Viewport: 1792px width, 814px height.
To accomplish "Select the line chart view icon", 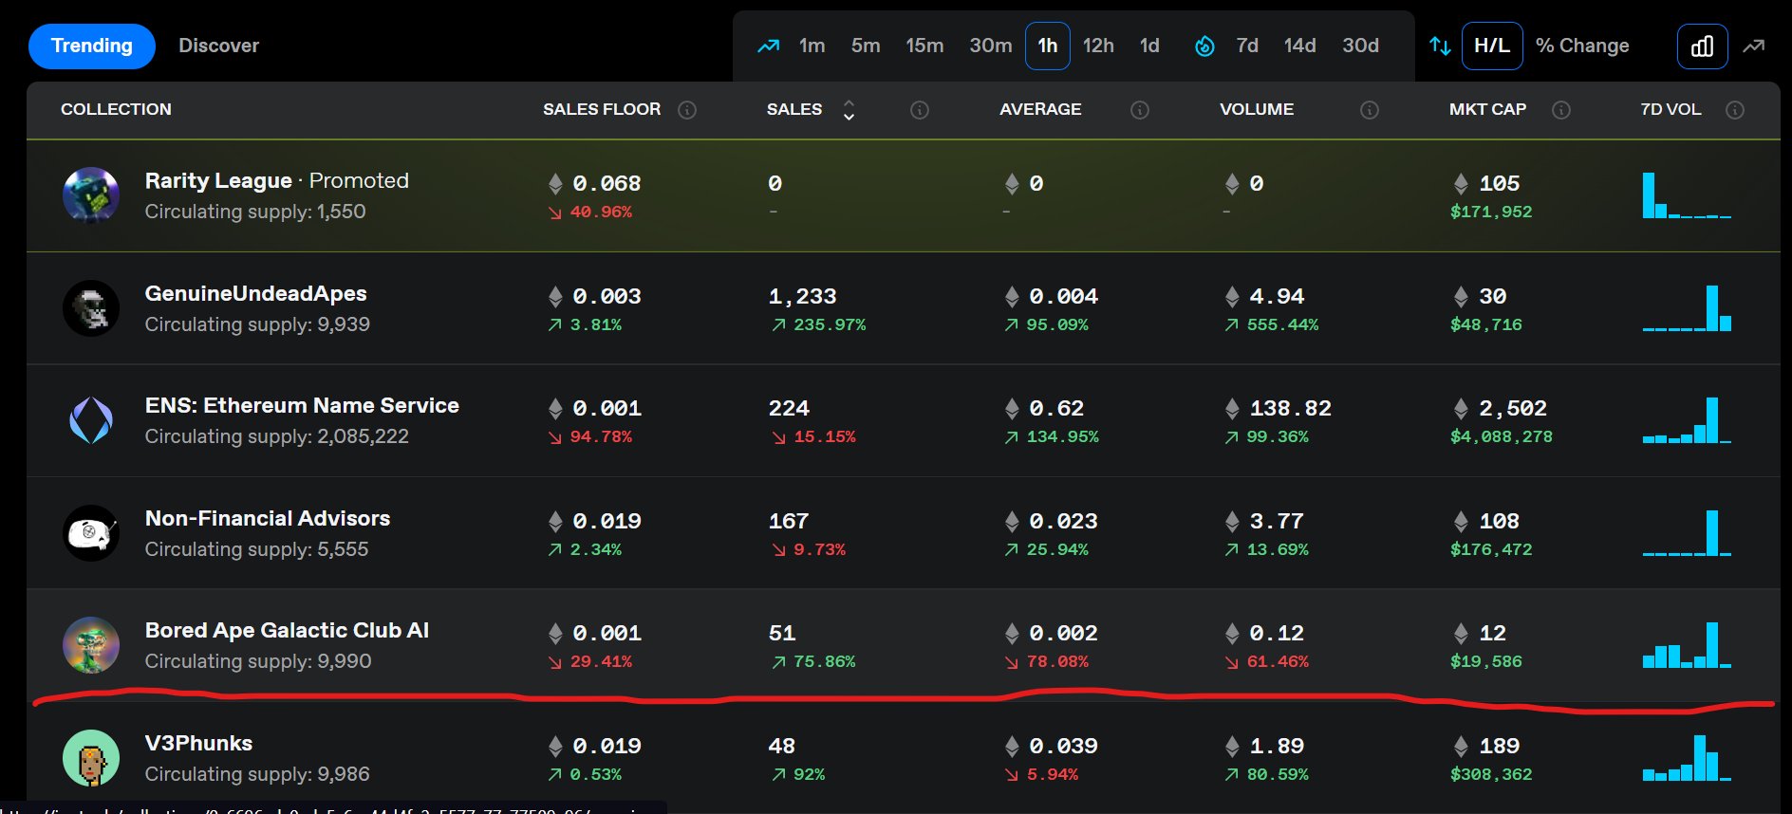I will pos(1753,46).
